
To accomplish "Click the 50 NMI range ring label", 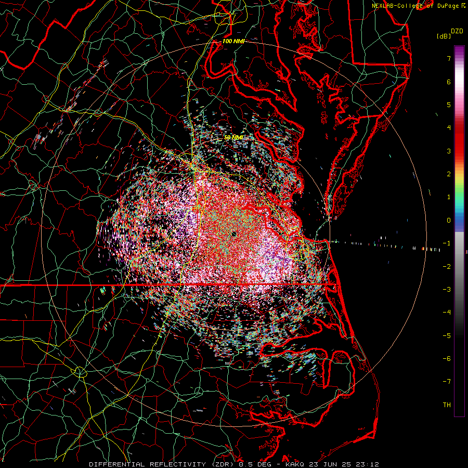I will [233, 138].
